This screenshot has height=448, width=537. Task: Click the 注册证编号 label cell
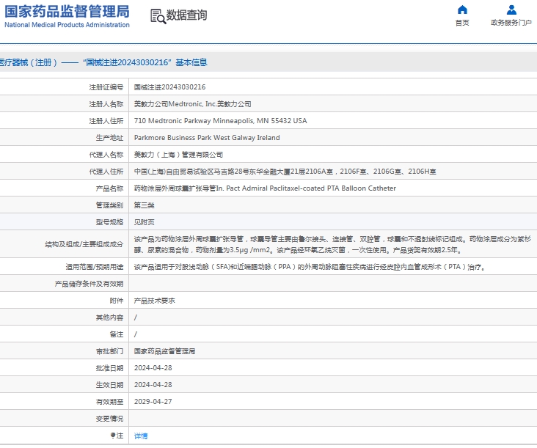(65, 87)
